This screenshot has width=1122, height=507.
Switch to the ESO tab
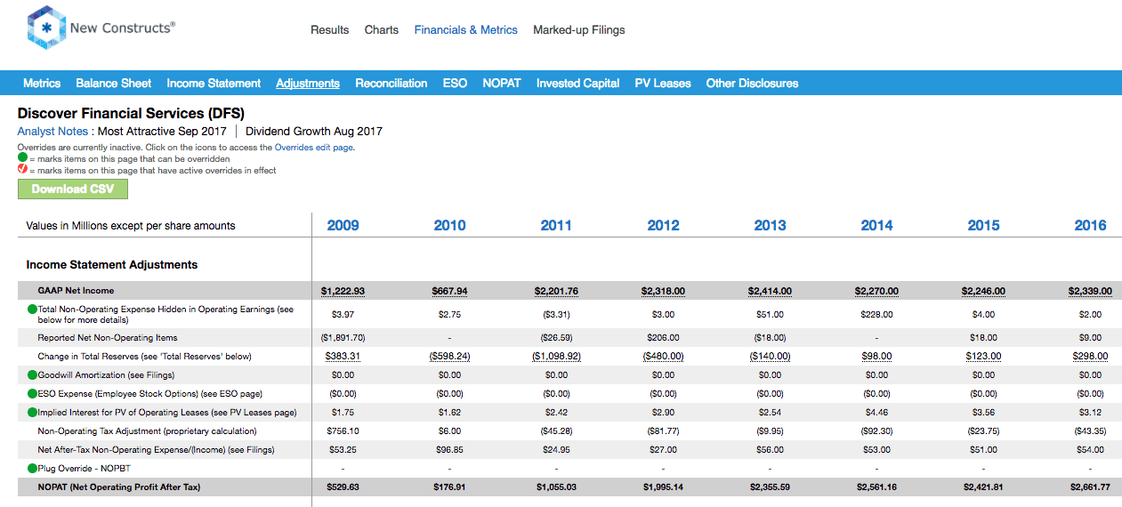(x=455, y=83)
